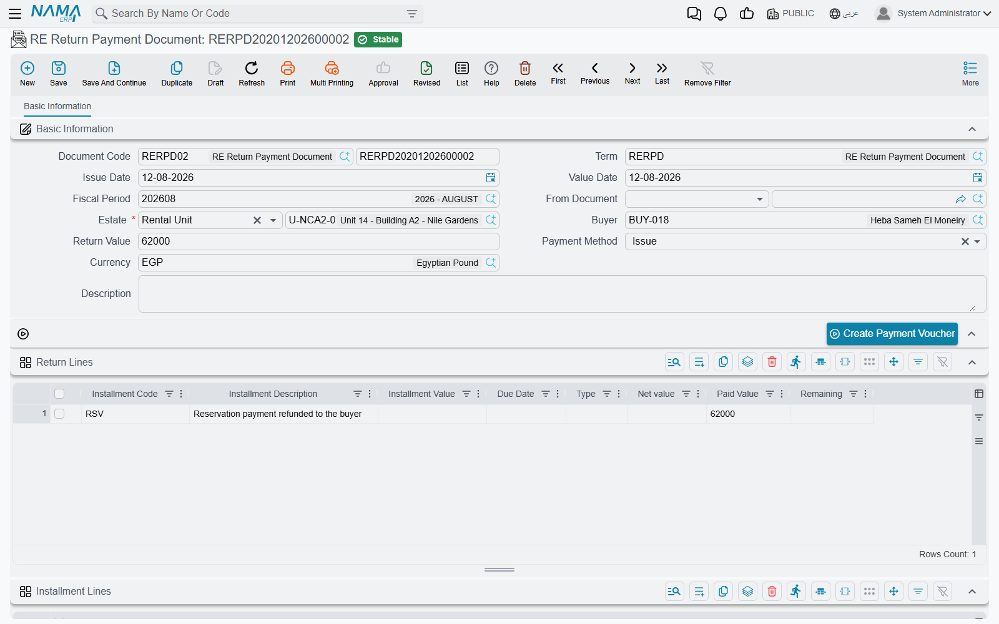
Task: Filter the Due Date column
Action: click(x=546, y=394)
